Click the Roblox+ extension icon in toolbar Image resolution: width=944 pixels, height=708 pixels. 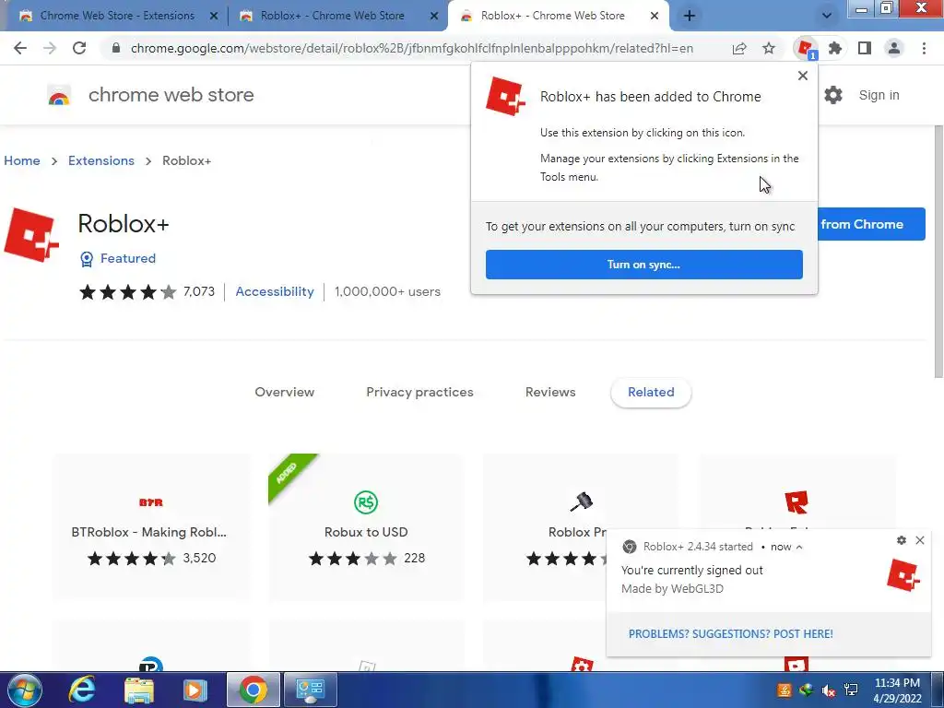pyautogui.click(x=806, y=48)
